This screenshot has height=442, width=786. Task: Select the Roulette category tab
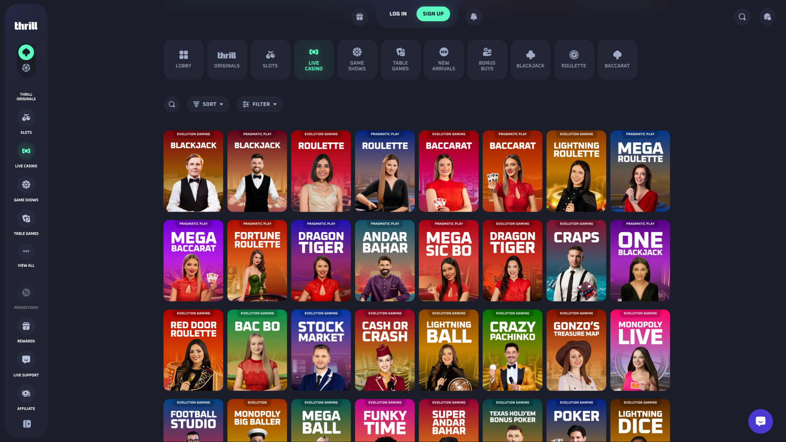(574, 59)
